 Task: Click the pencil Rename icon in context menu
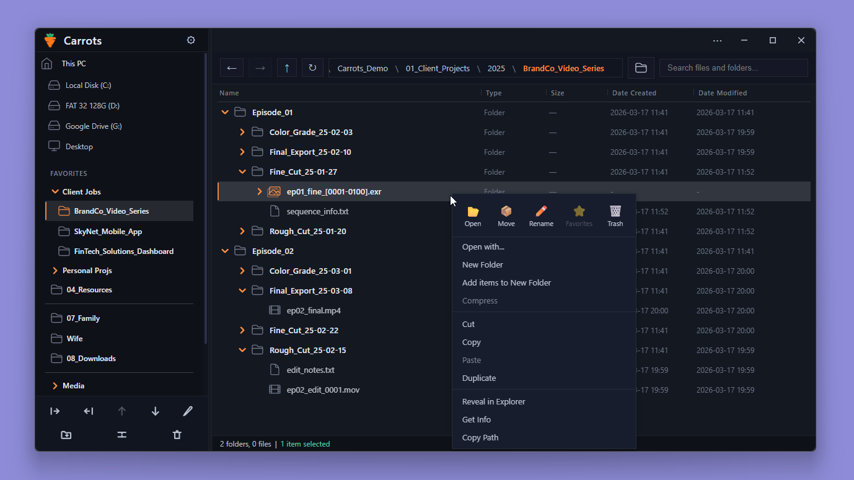click(x=541, y=212)
